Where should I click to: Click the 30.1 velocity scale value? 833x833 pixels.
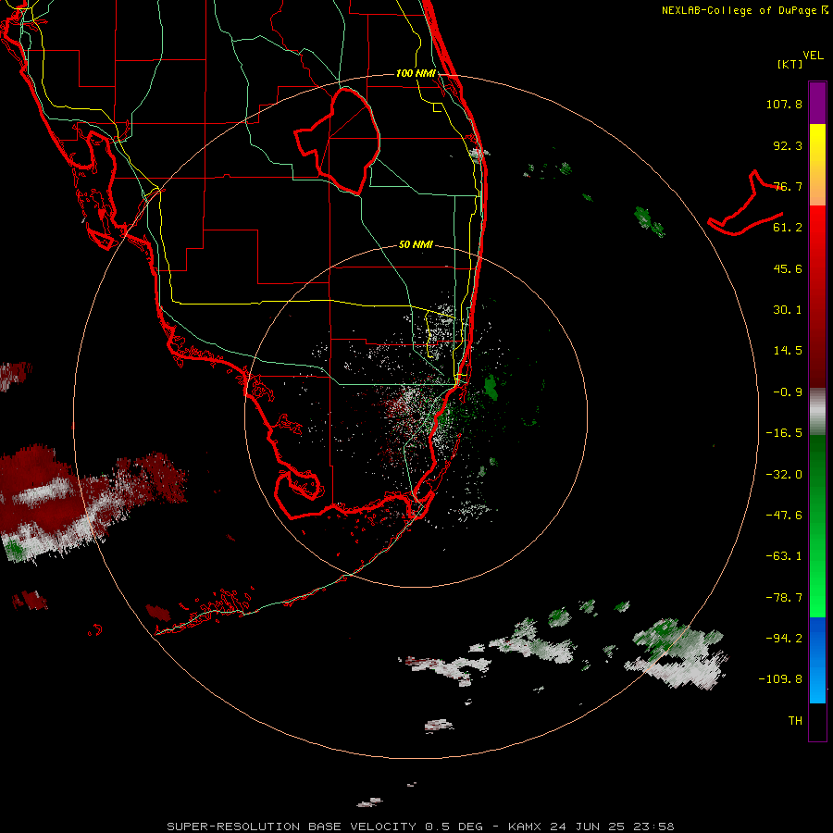pyautogui.click(x=788, y=310)
